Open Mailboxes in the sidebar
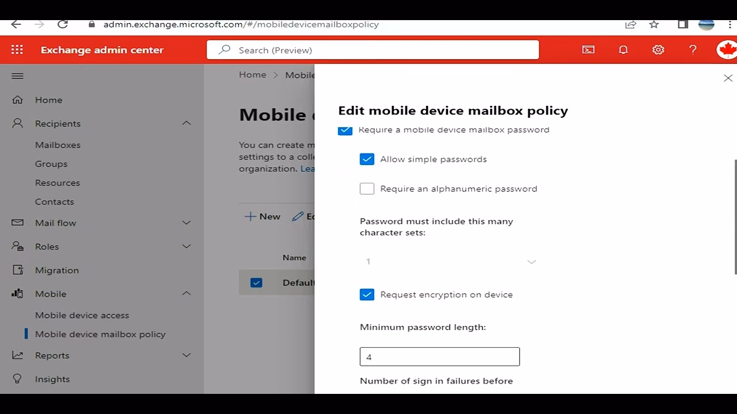This screenshot has width=737, height=414. pos(58,145)
